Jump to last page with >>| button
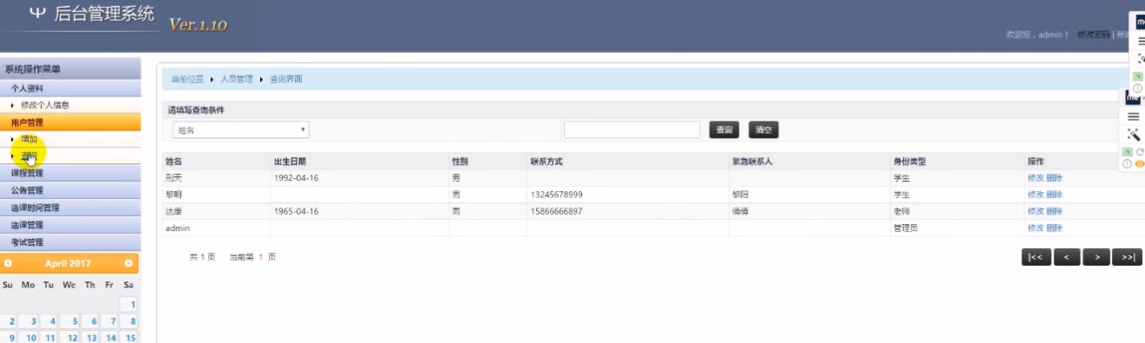 click(x=1128, y=257)
